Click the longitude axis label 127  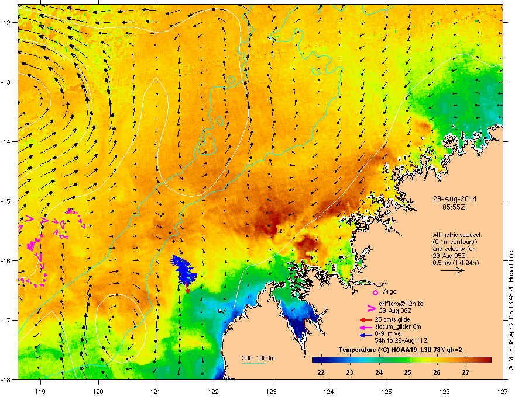503,391
